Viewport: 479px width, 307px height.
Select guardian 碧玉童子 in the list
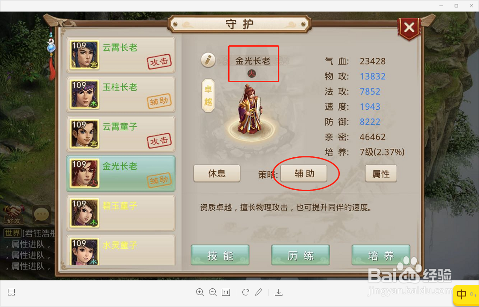tap(121, 213)
